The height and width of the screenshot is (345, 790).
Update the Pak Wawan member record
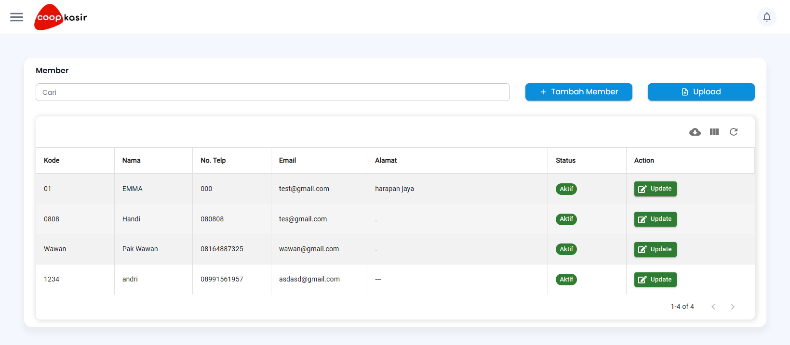[655, 249]
